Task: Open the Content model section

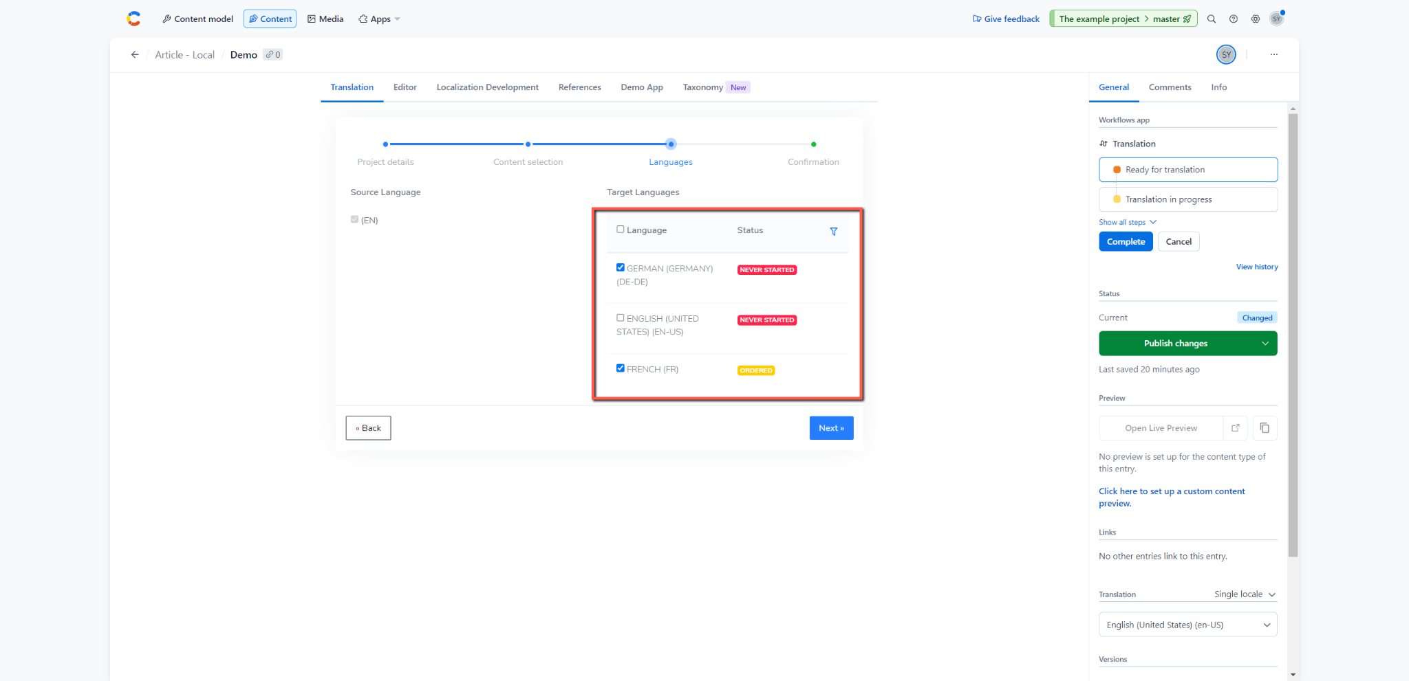Action: (x=197, y=19)
